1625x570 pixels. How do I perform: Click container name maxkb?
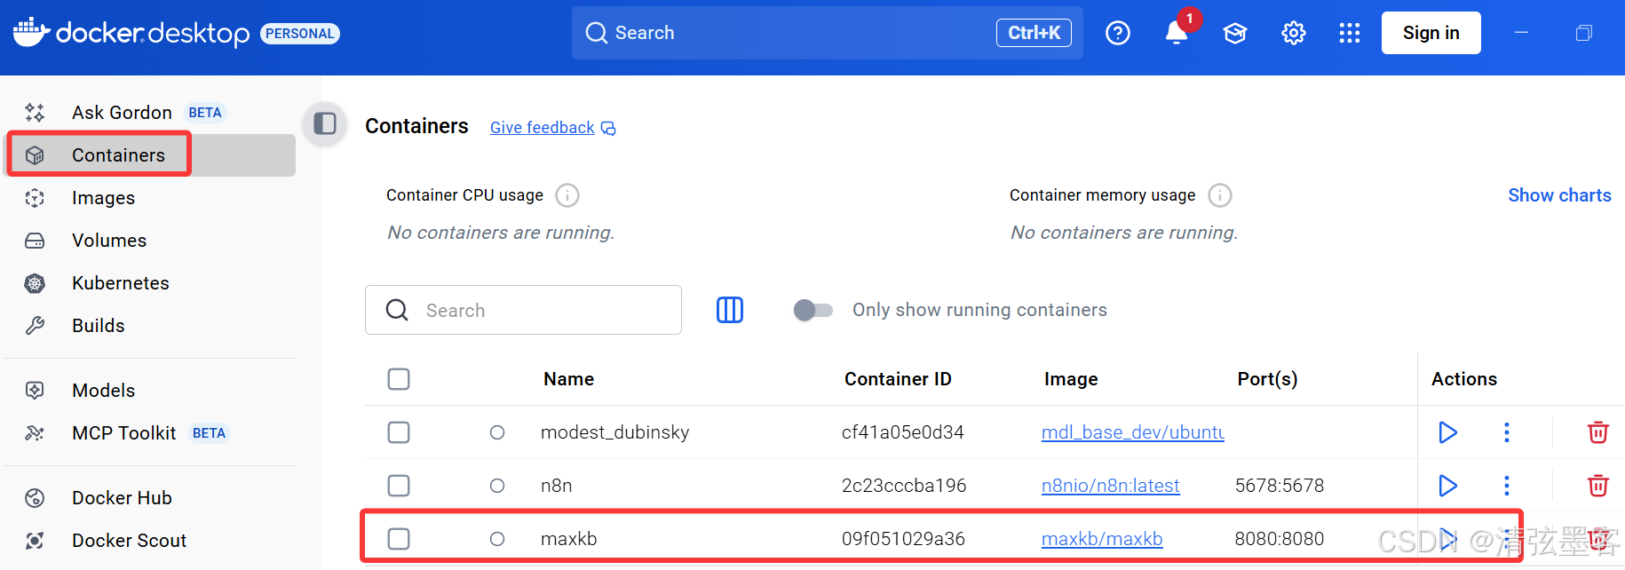click(x=569, y=539)
